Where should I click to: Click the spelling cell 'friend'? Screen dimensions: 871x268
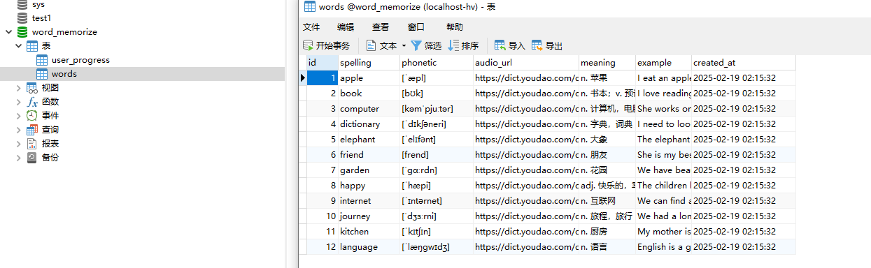click(369, 155)
